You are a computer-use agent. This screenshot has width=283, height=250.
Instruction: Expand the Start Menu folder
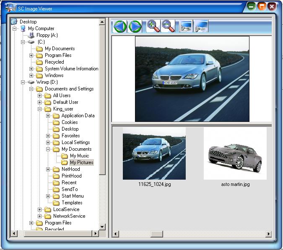click(x=48, y=196)
